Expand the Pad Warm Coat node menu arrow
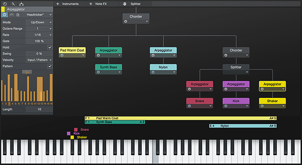The width and height of the screenshot is (302, 165). click(x=83, y=55)
